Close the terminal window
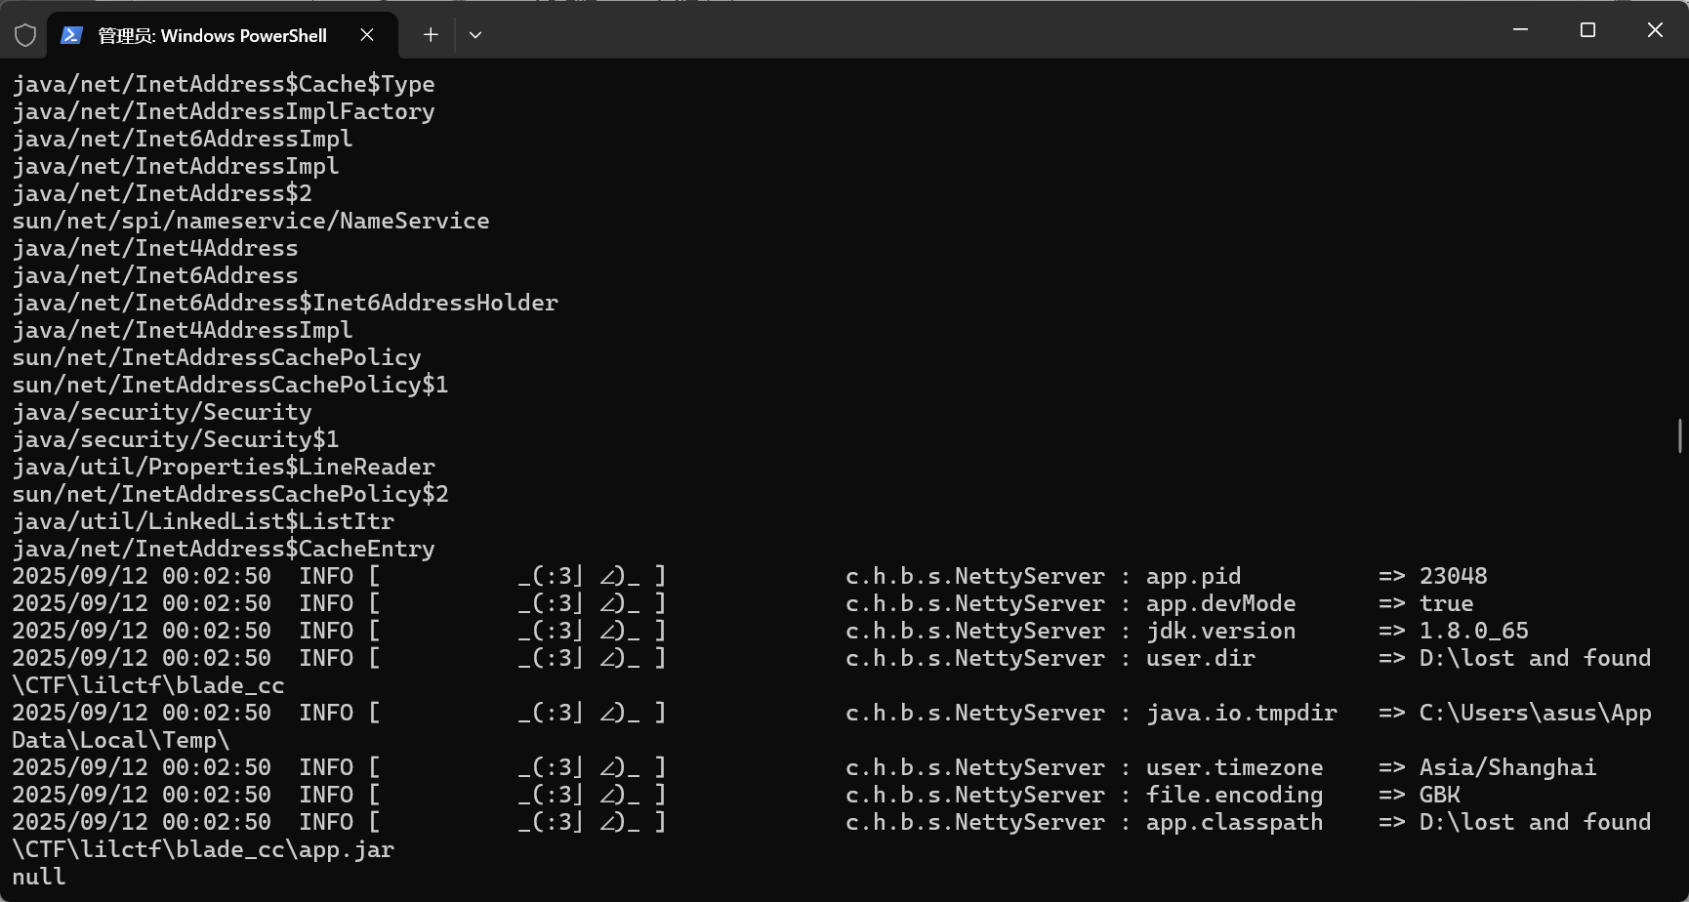1689x902 pixels. [1655, 30]
